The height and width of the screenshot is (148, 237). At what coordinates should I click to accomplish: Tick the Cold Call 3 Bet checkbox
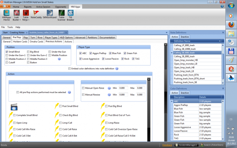[x=14, y=136]
